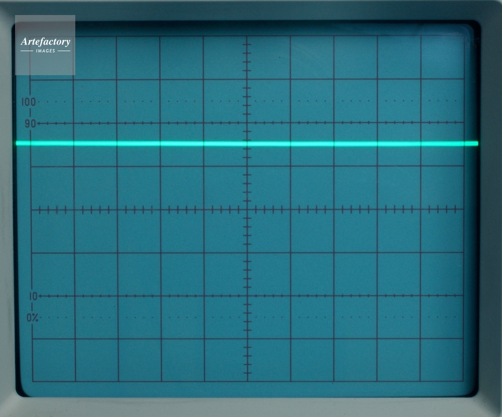
Task: Click the Artefactory Images watermark logo
Action: click(45, 45)
